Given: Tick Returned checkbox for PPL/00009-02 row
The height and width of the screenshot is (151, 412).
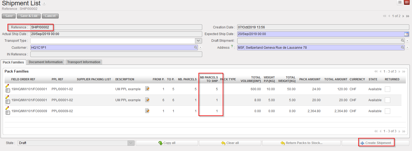Looking at the screenshot, I should pos(387,111).
